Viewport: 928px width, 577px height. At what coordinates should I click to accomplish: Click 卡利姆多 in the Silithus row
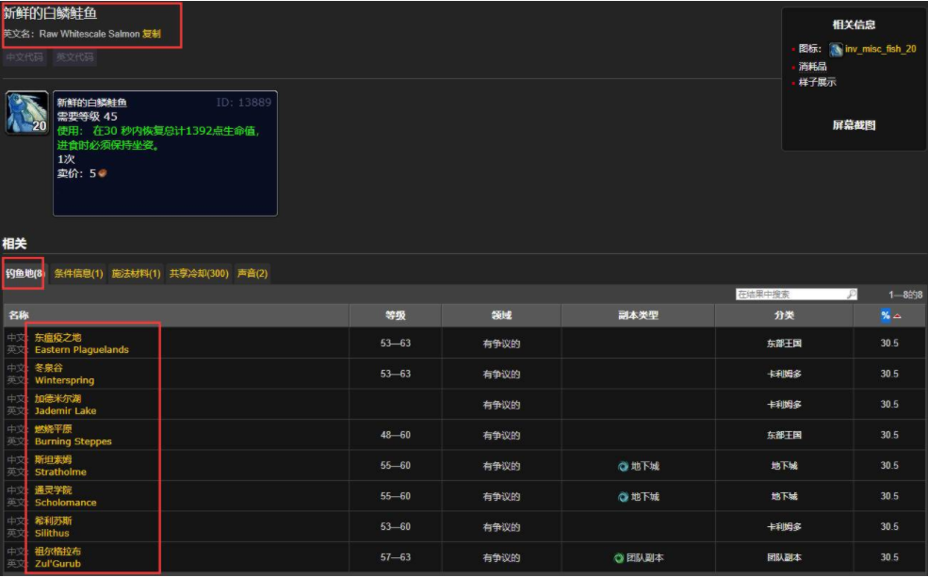tap(784, 527)
